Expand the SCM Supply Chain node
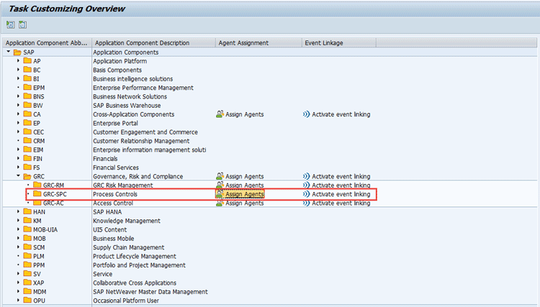 click(18, 247)
